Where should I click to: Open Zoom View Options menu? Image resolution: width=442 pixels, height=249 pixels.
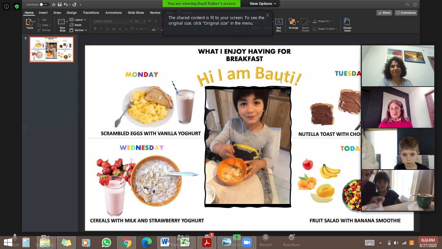click(x=263, y=4)
